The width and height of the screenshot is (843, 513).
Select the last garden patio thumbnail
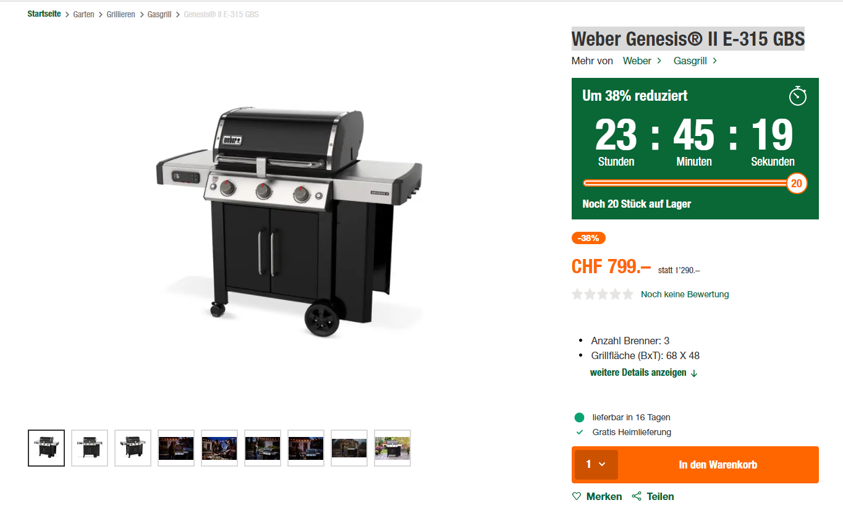[x=392, y=448]
